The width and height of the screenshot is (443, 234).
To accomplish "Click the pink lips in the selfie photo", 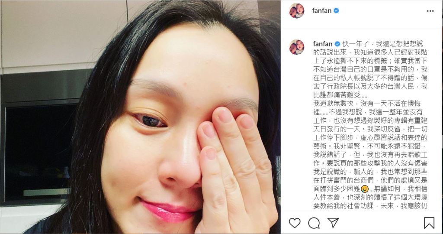I will [167, 211].
